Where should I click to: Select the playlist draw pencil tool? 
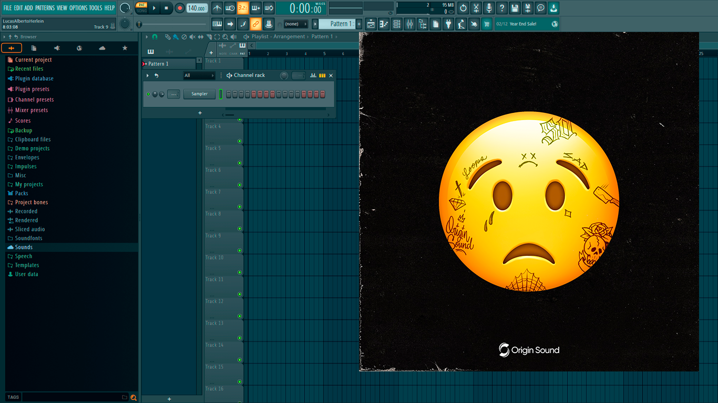pyautogui.click(x=168, y=37)
